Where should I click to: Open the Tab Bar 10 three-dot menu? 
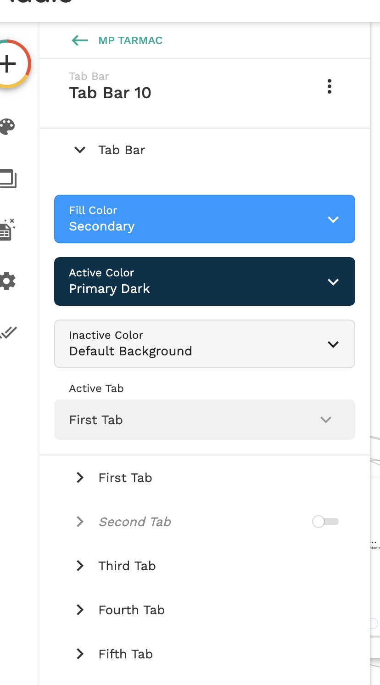pyautogui.click(x=329, y=86)
